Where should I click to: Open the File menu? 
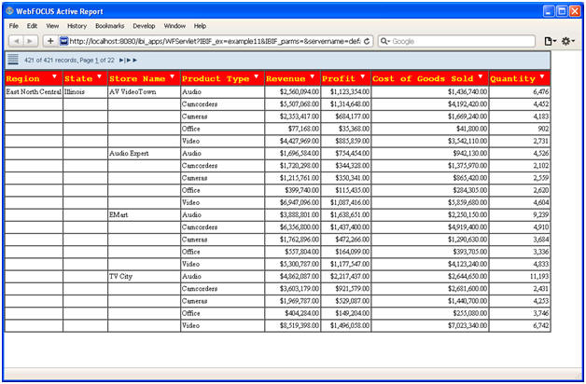coord(13,26)
